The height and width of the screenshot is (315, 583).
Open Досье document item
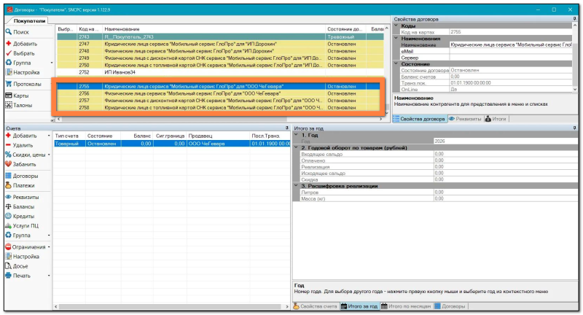(17, 266)
